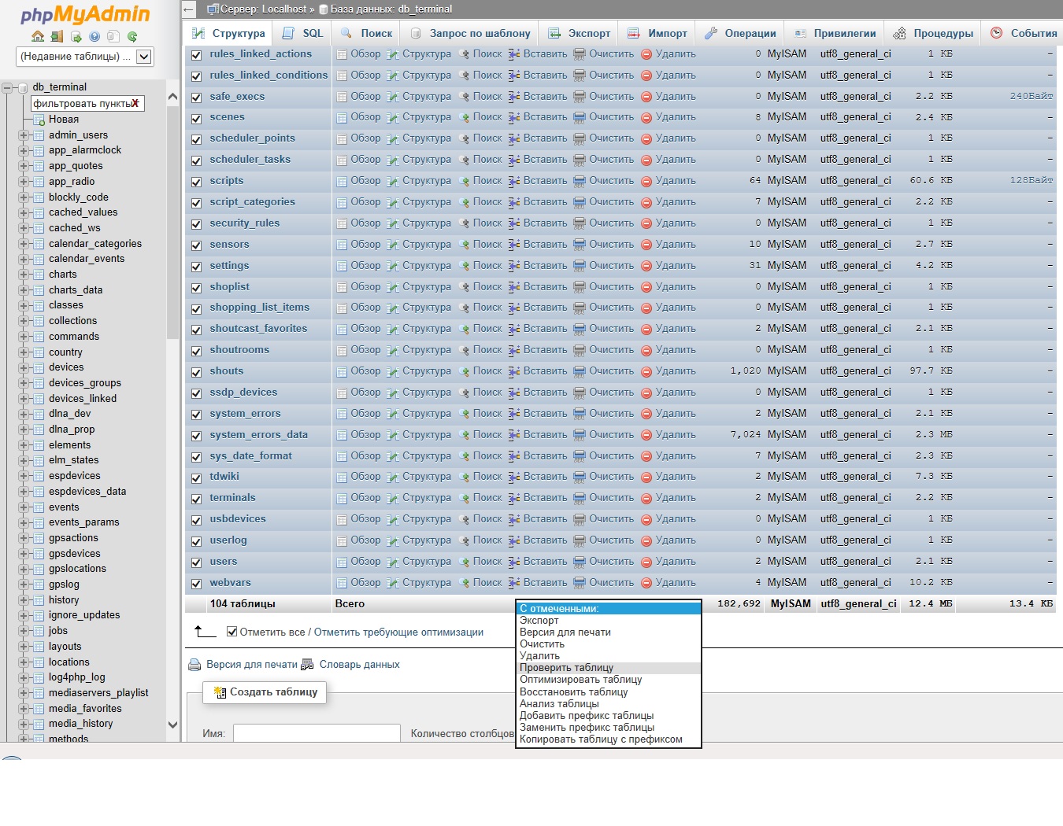Click the Home icon under phpMyAdmin logo
This screenshot has height=826, width=1063.
37,36
